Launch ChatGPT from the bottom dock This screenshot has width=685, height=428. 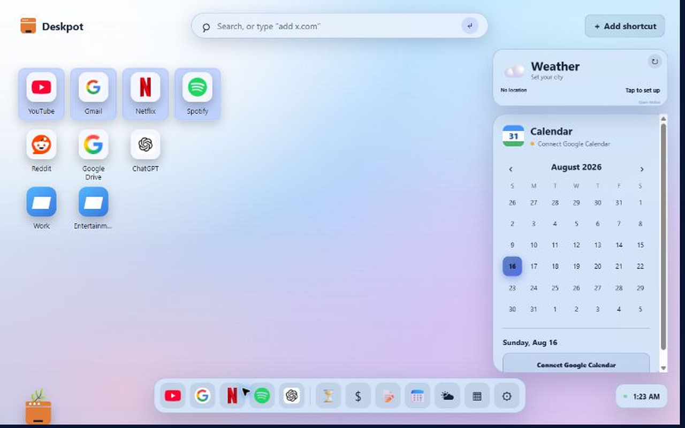click(x=292, y=396)
